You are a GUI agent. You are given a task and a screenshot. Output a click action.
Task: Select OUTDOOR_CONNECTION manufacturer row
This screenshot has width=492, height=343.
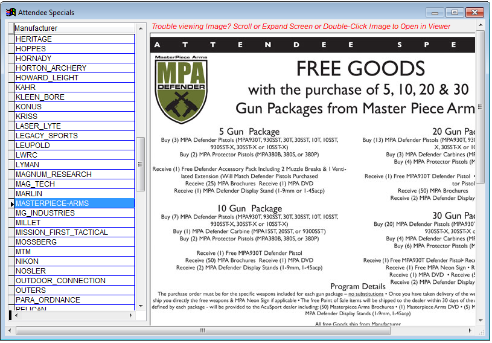[75, 281]
